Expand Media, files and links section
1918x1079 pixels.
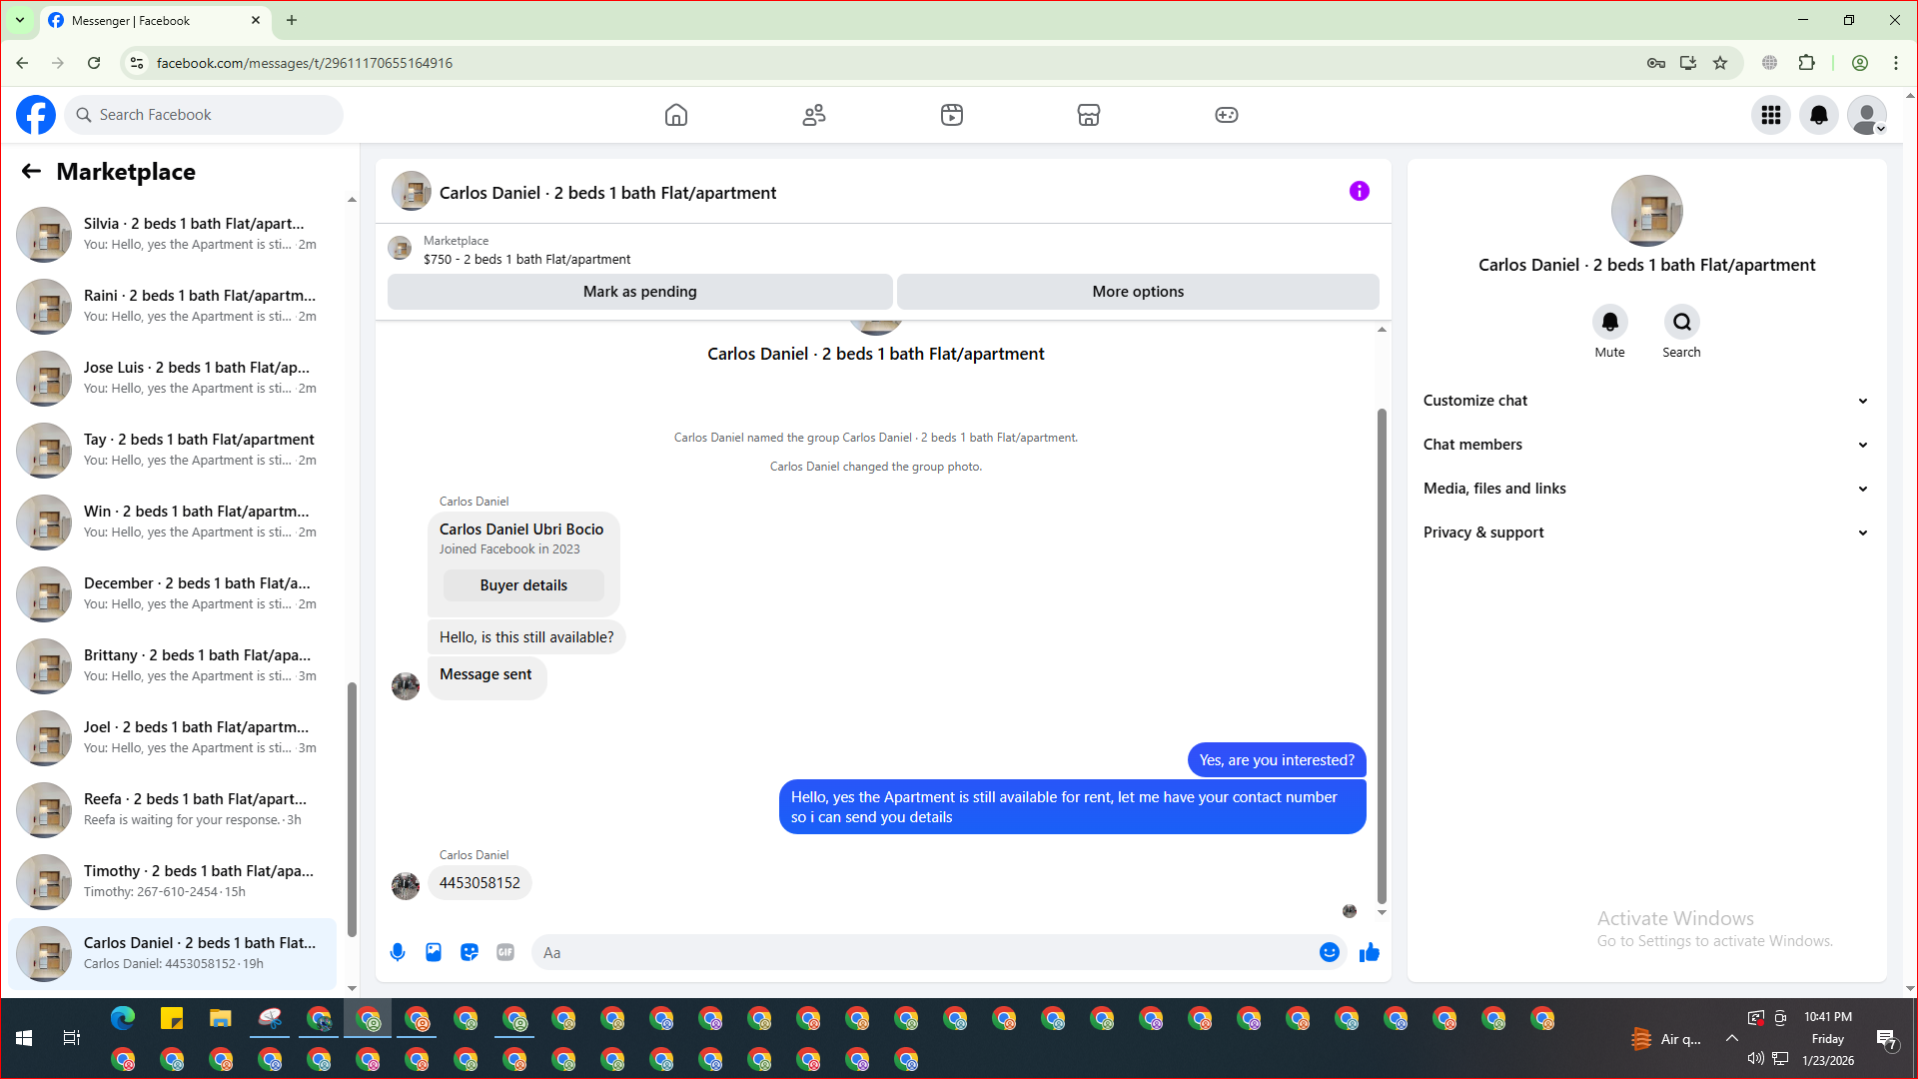point(1645,489)
